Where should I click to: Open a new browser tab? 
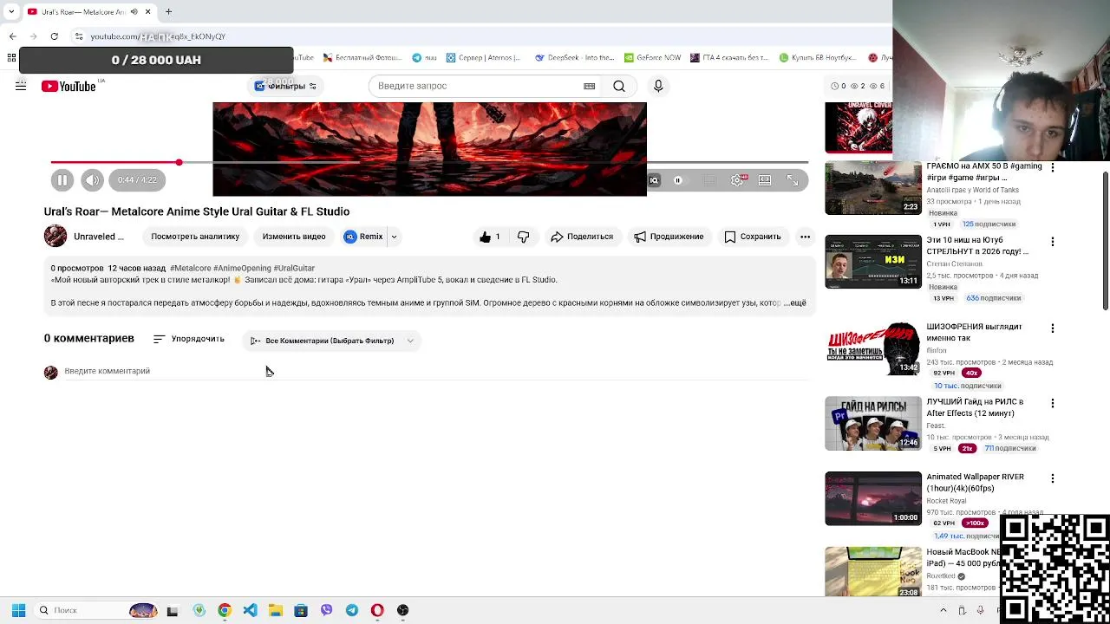tap(168, 12)
